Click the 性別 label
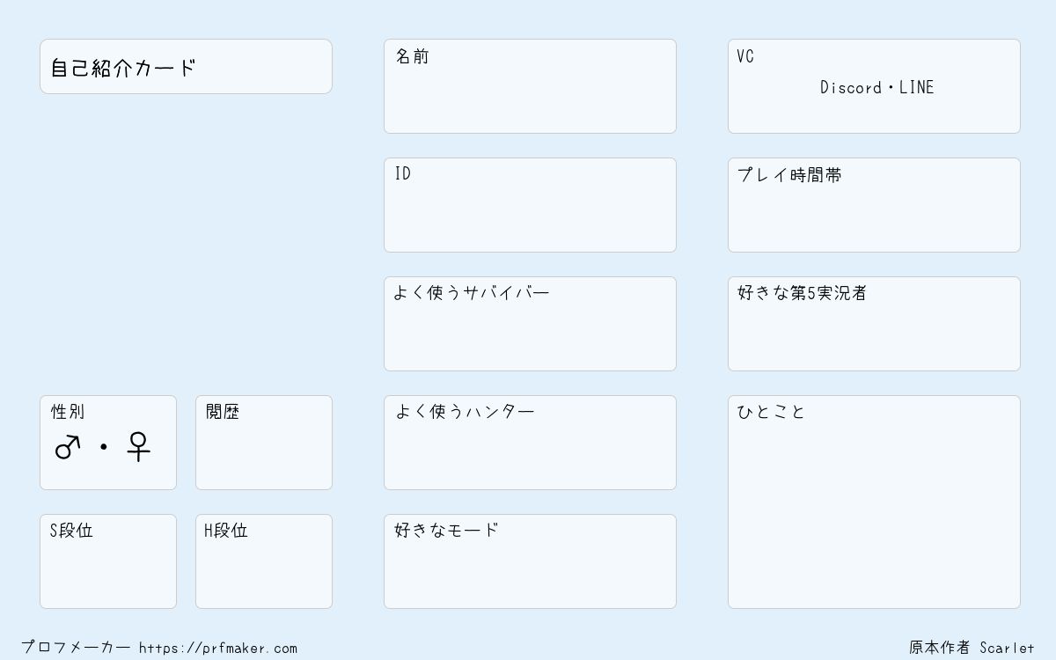 pyautogui.click(x=68, y=412)
